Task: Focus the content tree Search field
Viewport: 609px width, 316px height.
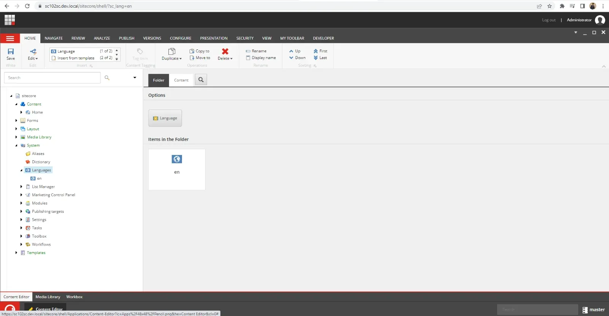Action: (x=52, y=78)
